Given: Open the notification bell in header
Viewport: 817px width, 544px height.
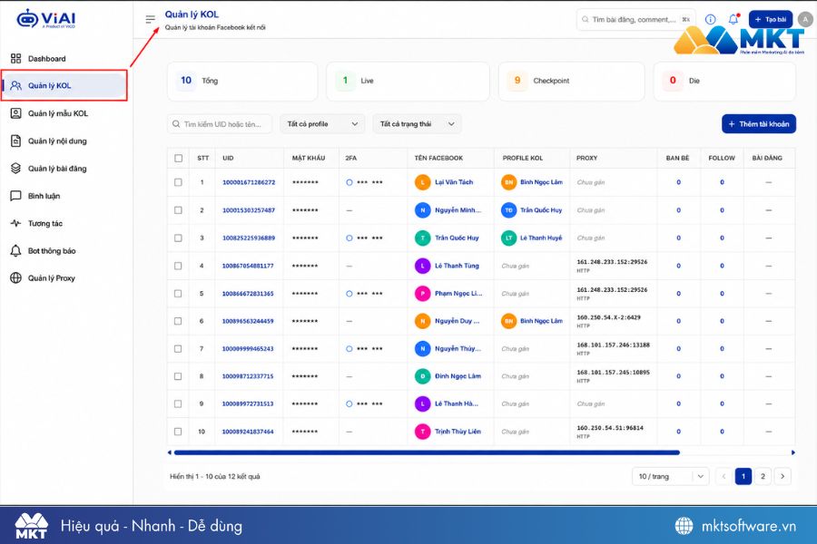Looking at the screenshot, I should coord(733,19).
